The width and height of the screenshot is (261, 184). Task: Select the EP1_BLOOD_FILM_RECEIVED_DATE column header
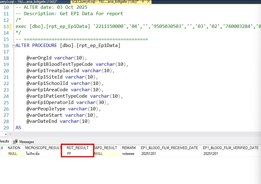(169, 148)
